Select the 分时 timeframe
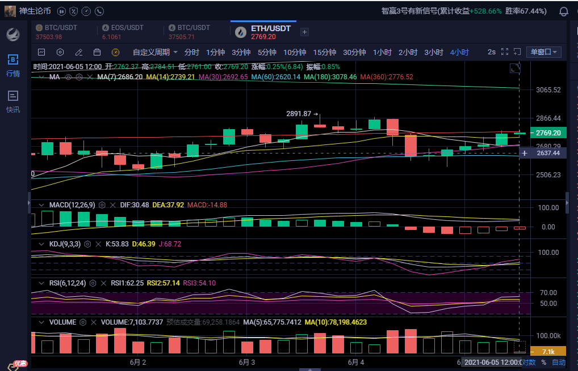This screenshot has height=371, width=578. click(x=192, y=52)
